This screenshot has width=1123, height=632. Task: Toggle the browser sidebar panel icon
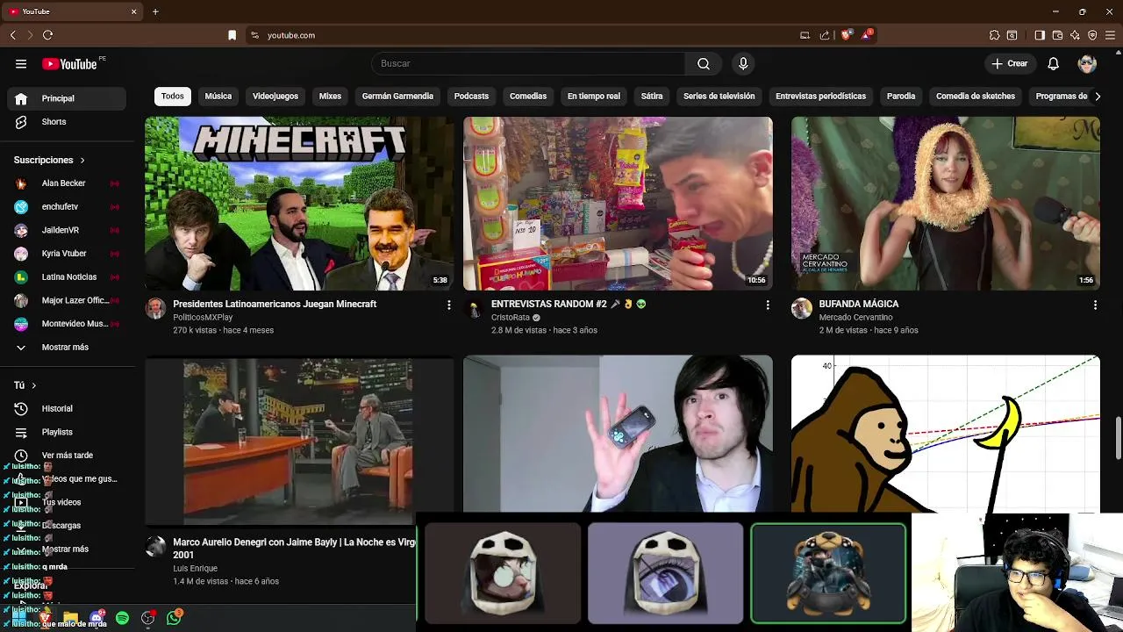click(1040, 35)
